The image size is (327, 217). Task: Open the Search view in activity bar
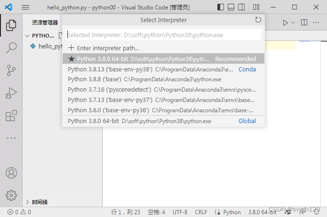pos(11,48)
